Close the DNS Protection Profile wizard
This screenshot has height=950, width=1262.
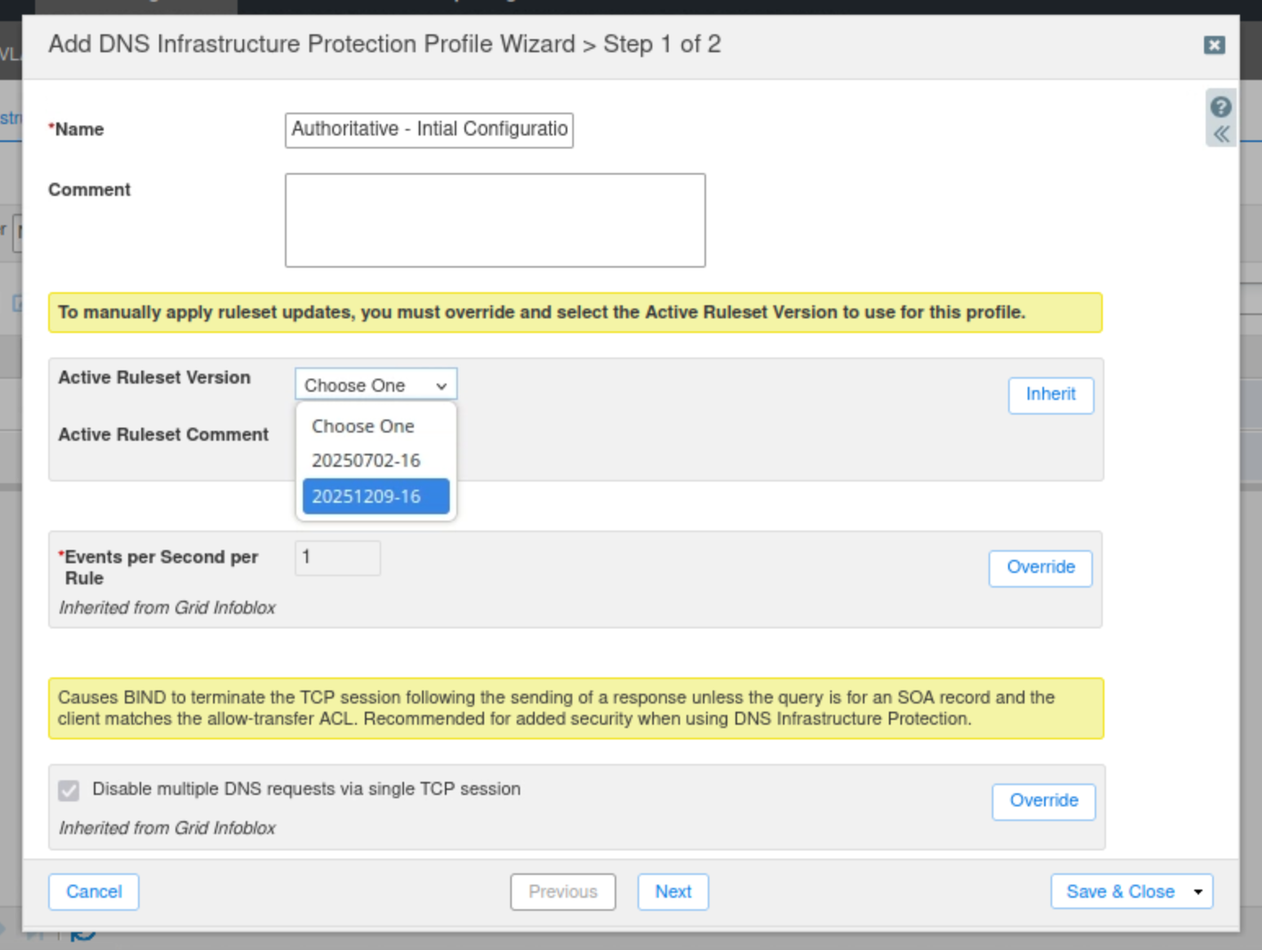tap(1214, 45)
